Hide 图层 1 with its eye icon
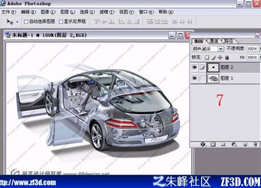This screenshot has height=188, width=261. tap(194, 78)
